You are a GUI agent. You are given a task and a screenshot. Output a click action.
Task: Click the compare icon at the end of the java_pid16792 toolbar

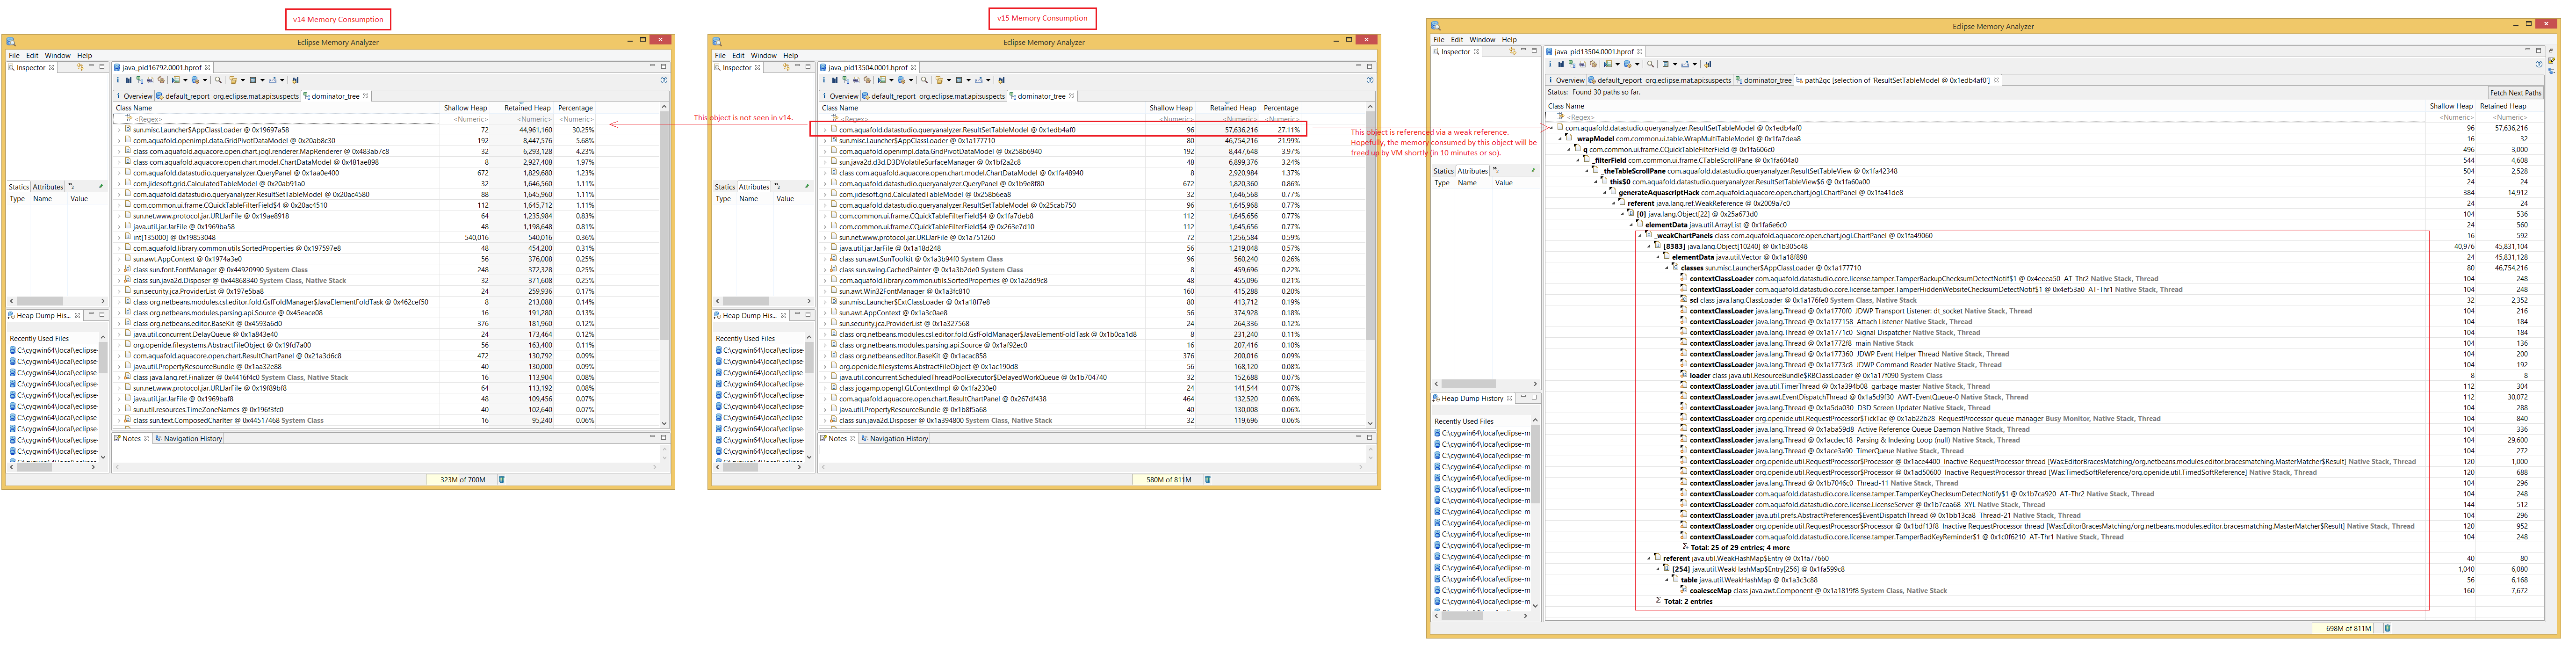click(295, 80)
